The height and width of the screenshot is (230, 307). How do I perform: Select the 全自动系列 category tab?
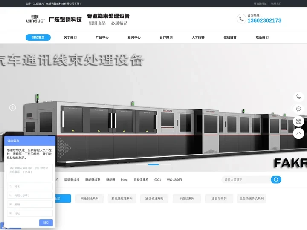point(219,198)
